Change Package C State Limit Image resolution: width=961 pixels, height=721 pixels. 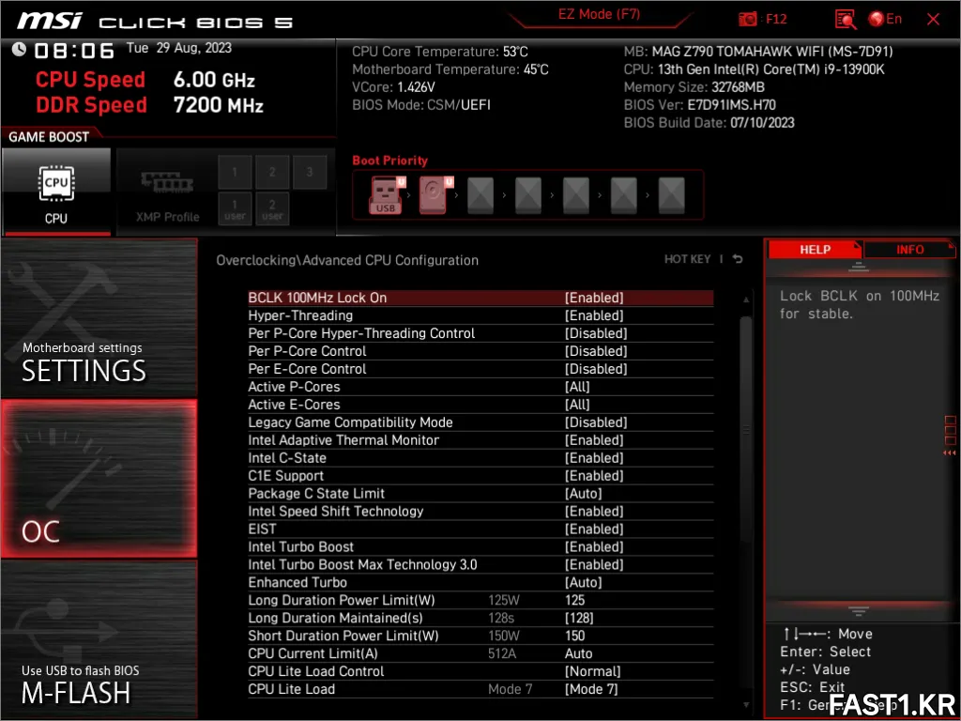click(480, 494)
